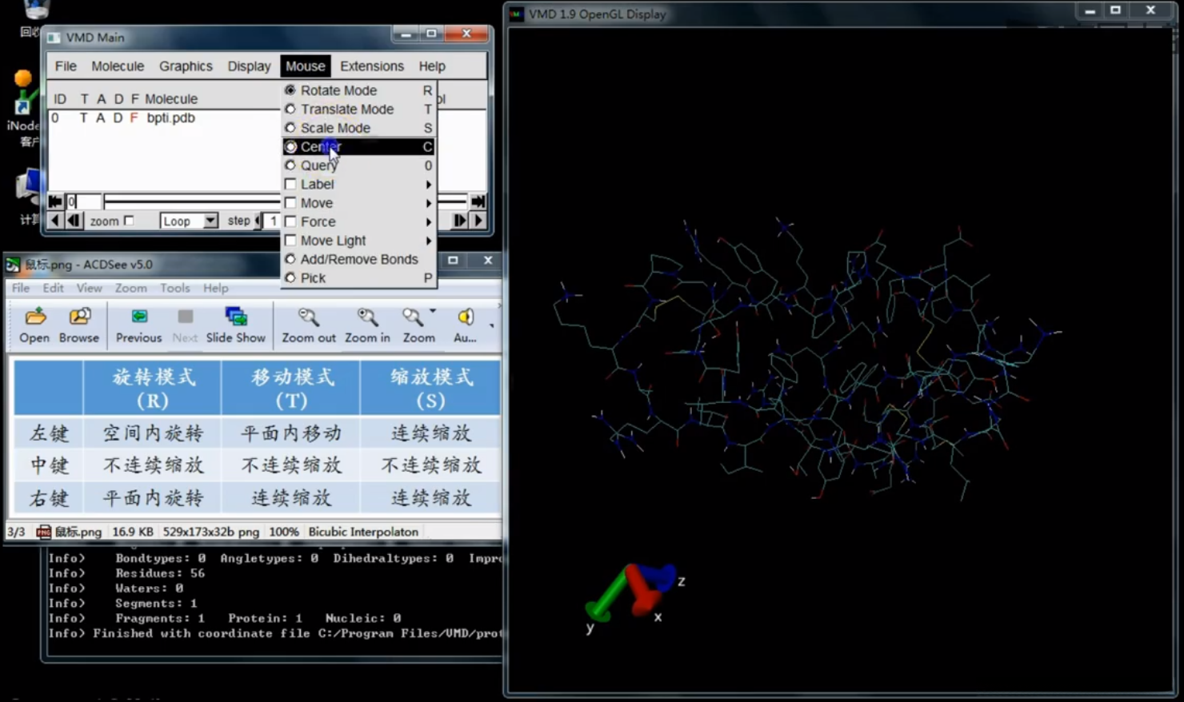Enable the zoom checkbox in VMD Main
Image resolution: width=1184 pixels, height=702 pixels.
tap(129, 221)
